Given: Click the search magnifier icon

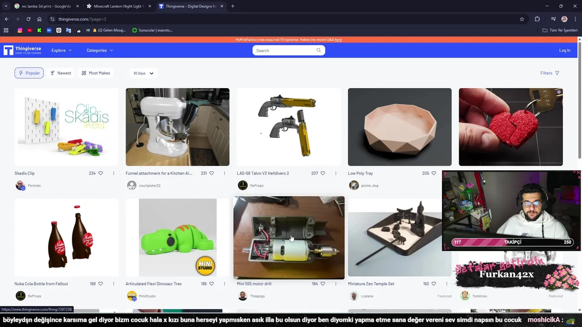Looking at the screenshot, I should [x=319, y=50].
